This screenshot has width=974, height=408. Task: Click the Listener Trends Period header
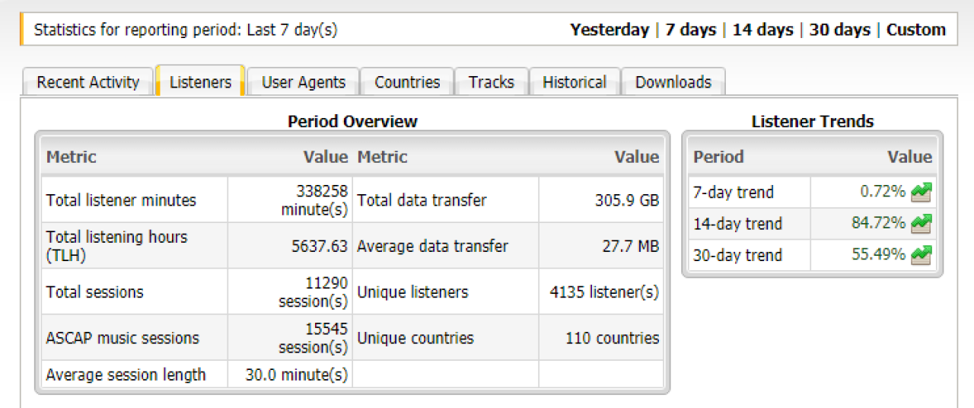tap(718, 157)
